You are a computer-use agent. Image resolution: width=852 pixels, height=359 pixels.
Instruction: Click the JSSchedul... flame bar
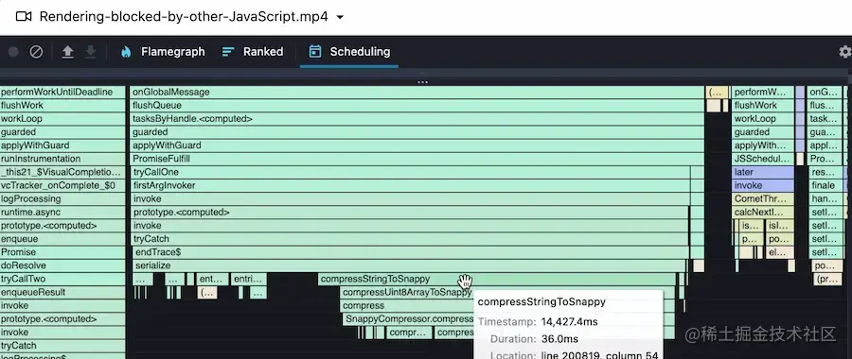point(763,159)
